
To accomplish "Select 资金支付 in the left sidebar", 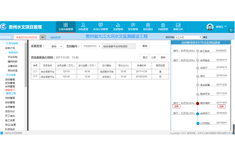I will point(10,90).
